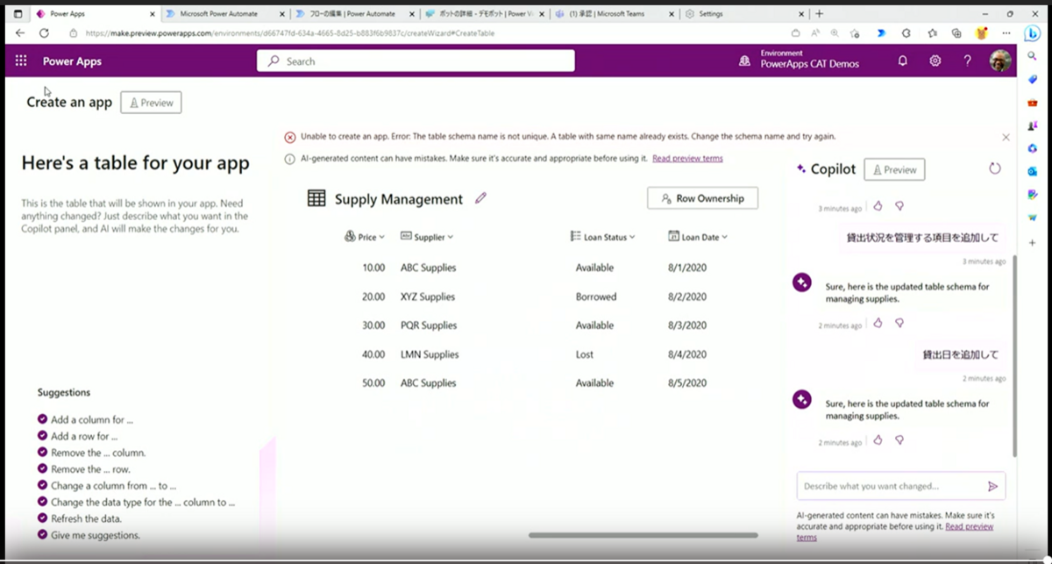The height and width of the screenshot is (564, 1052).
Task: Reload the browser page
Action: (x=44, y=32)
